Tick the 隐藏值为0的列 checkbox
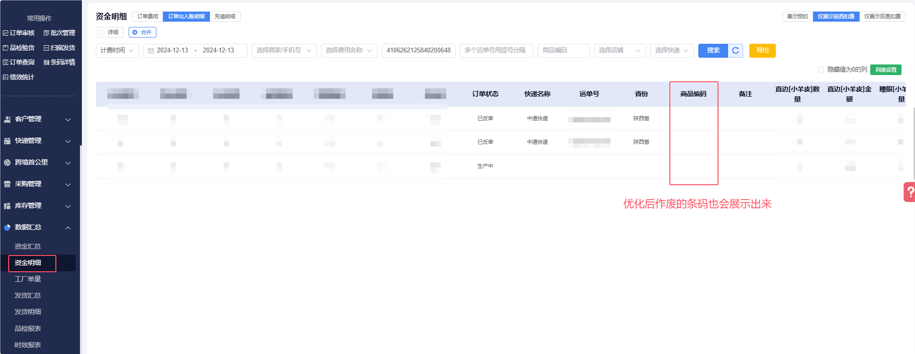This screenshot has width=915, height=354. (821, 70)
